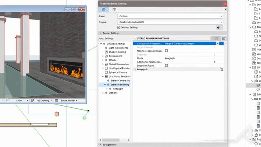This screenshot has width=261, height=147.
Task: Open the Scene dropdown showing Custom
Action: (x=170, y=16)
